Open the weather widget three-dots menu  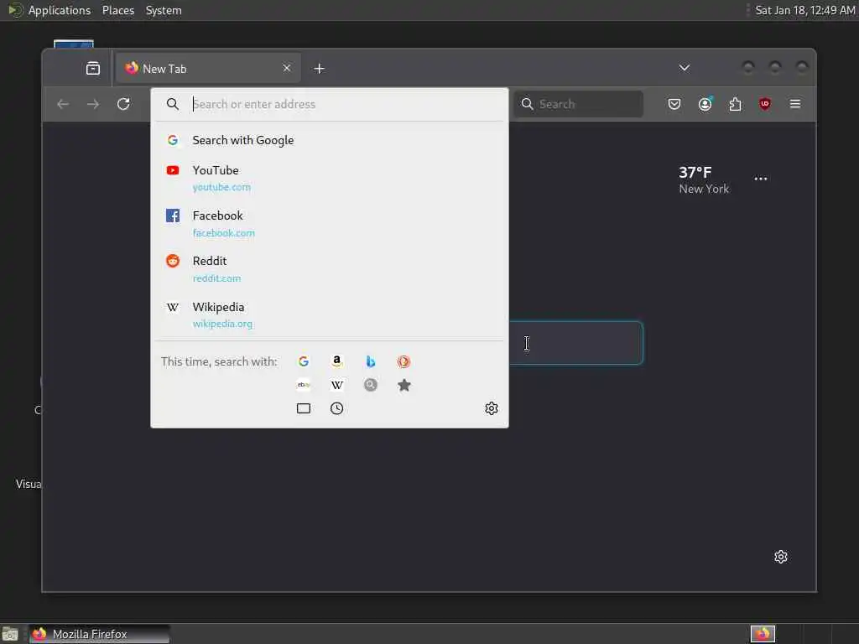pos(760,179)
